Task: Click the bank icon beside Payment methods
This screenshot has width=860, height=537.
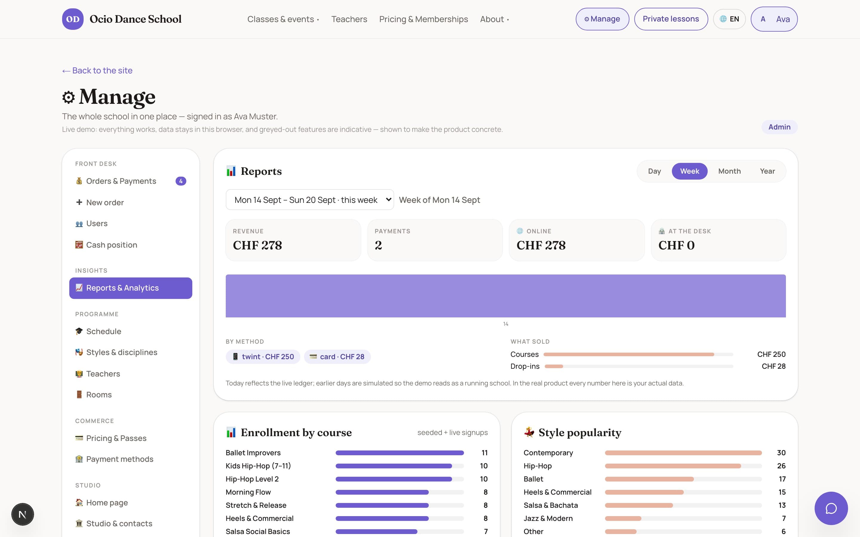Action: 79,459
